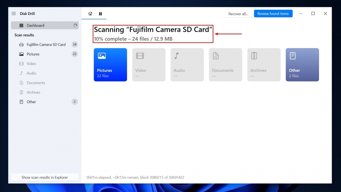Open the Other card showing 2 files

click(x=302, y=65)
